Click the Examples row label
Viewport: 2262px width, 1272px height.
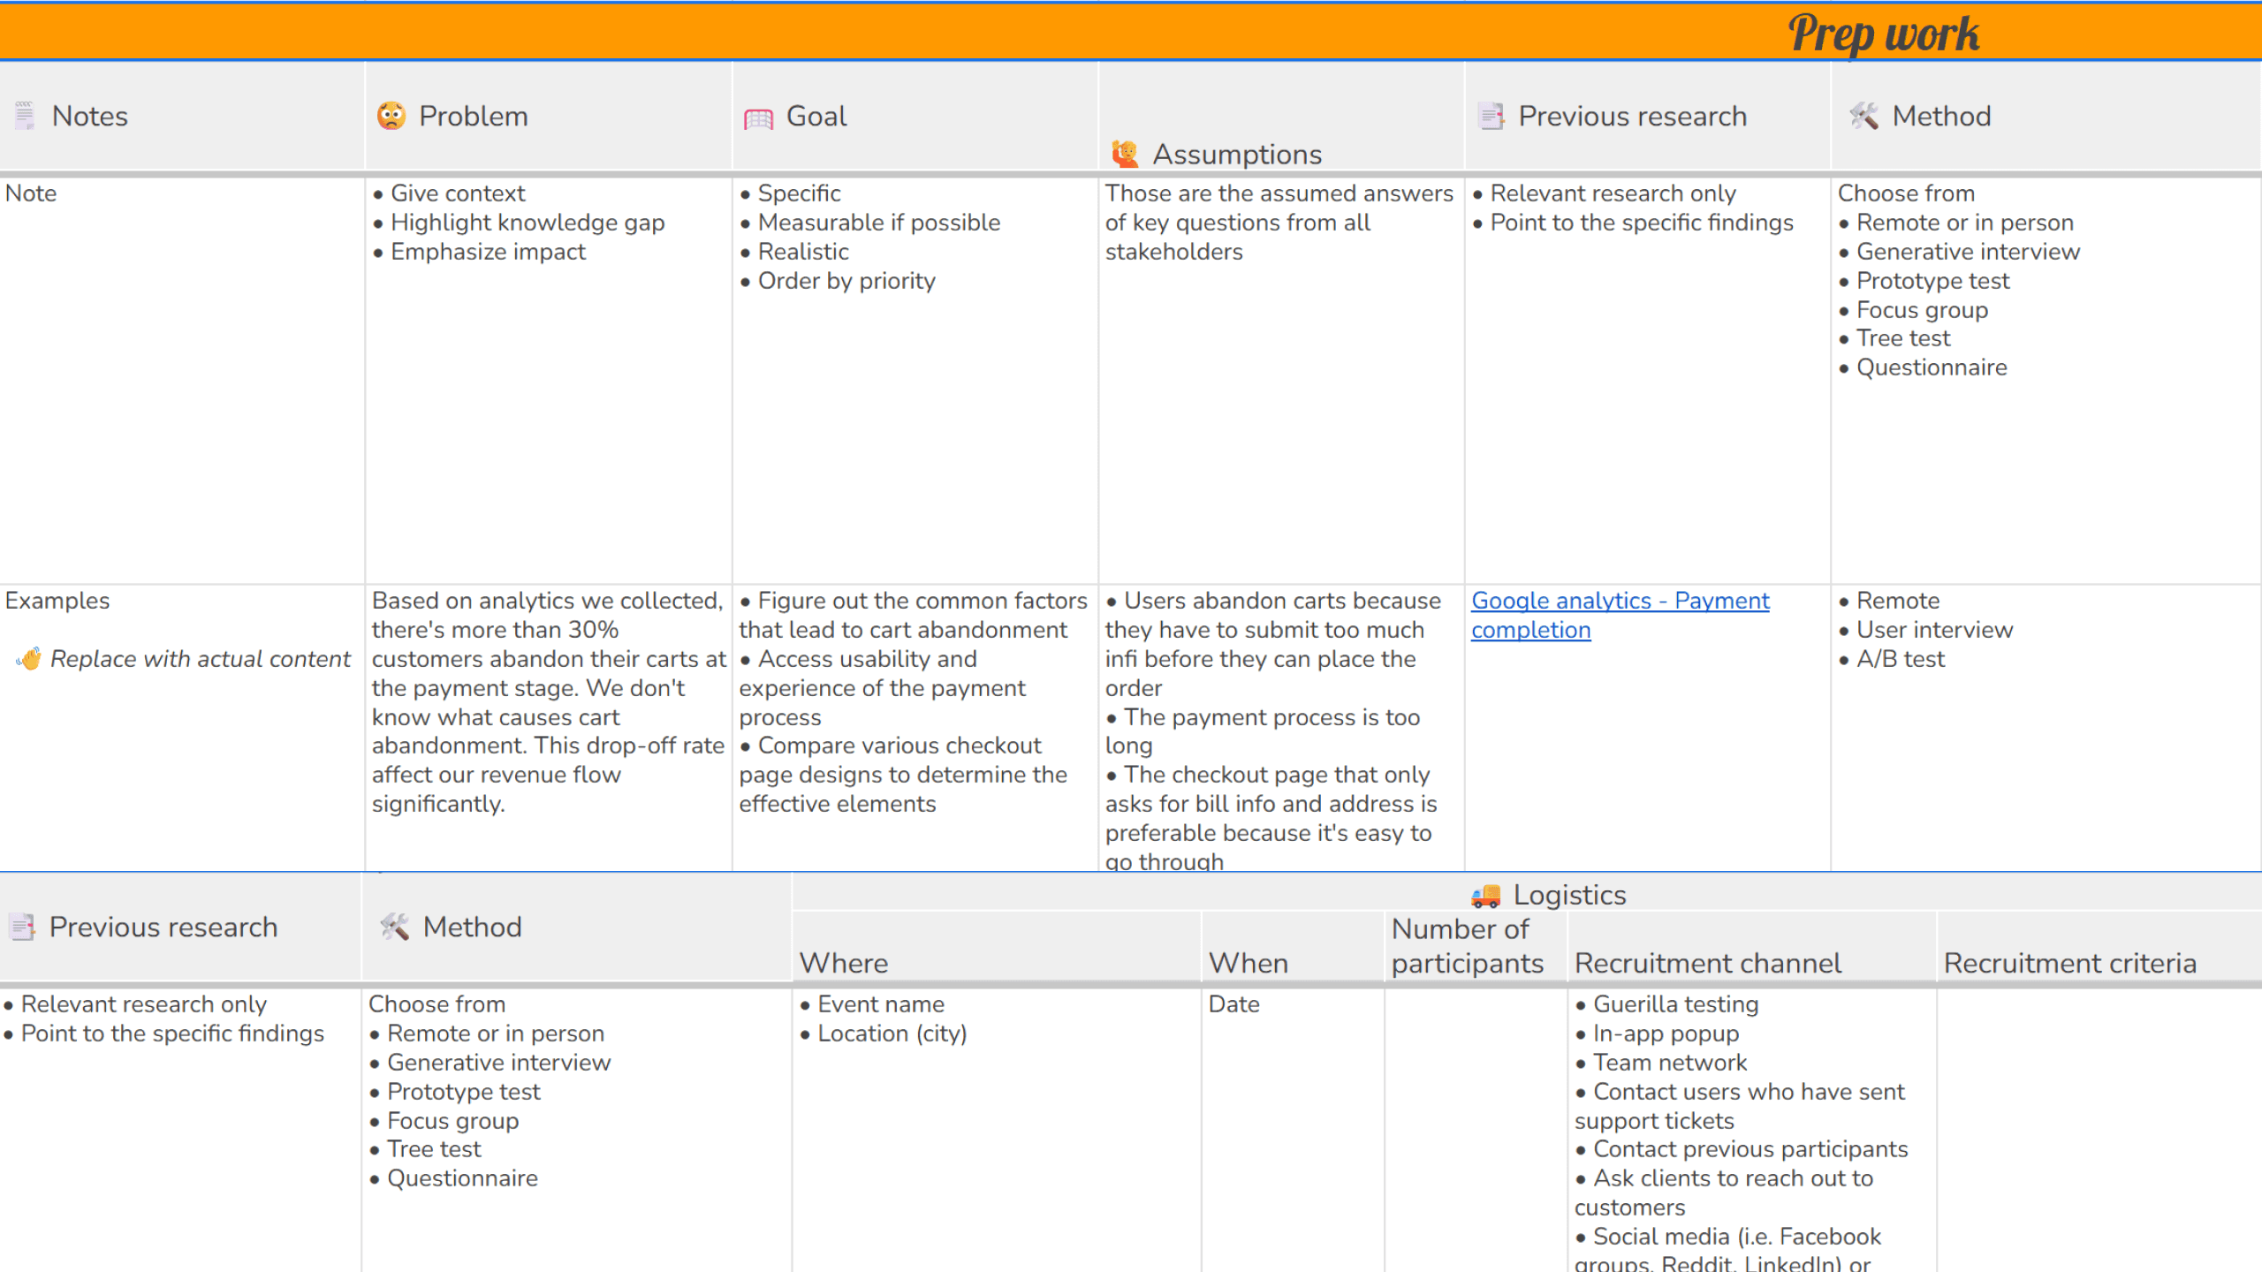(x=57, y=600)
